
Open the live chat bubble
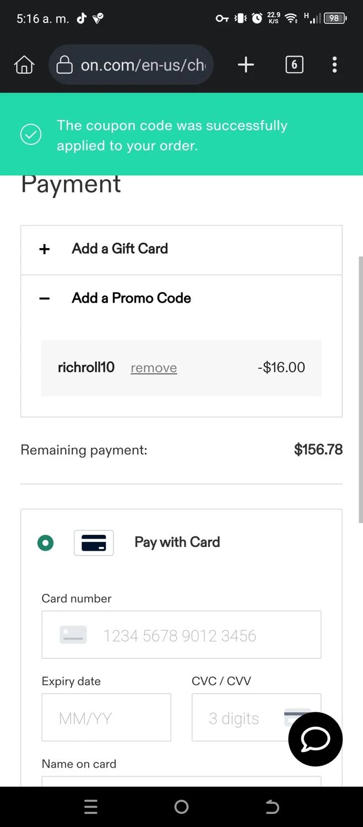click(x=316, y=739)
